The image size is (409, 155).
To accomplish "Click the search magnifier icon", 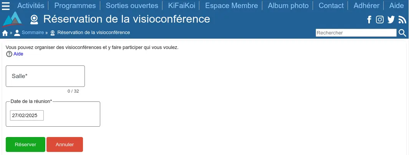I will pyautogui.click(x=402, y=33).
